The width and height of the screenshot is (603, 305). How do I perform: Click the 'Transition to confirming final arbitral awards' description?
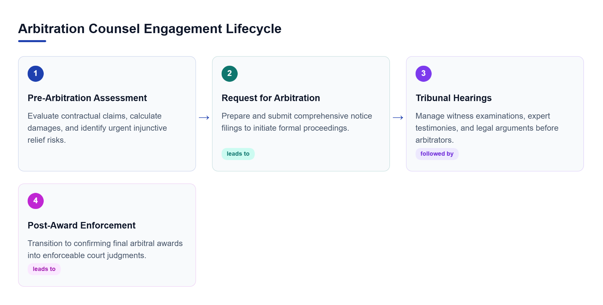105,249
